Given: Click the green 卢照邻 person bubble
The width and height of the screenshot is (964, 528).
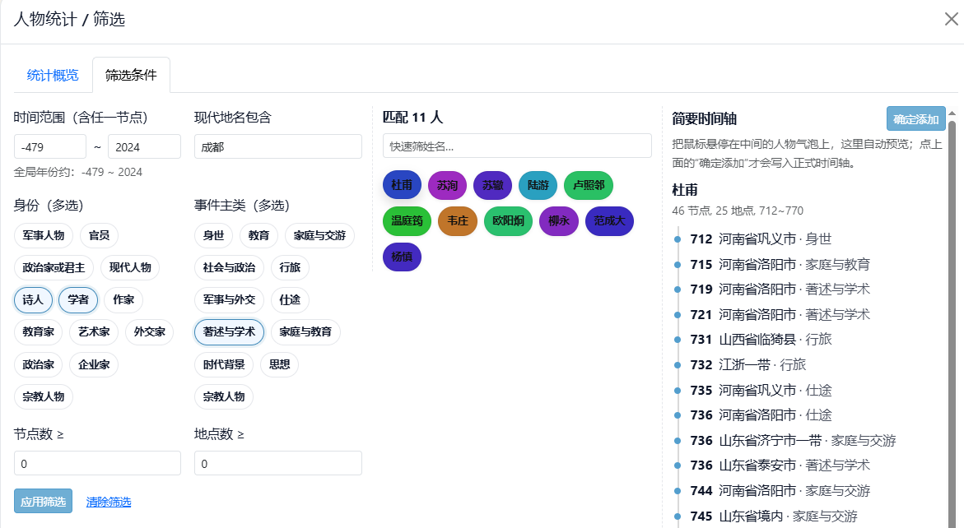Looking at the screenshot, I should pos(589,186).
